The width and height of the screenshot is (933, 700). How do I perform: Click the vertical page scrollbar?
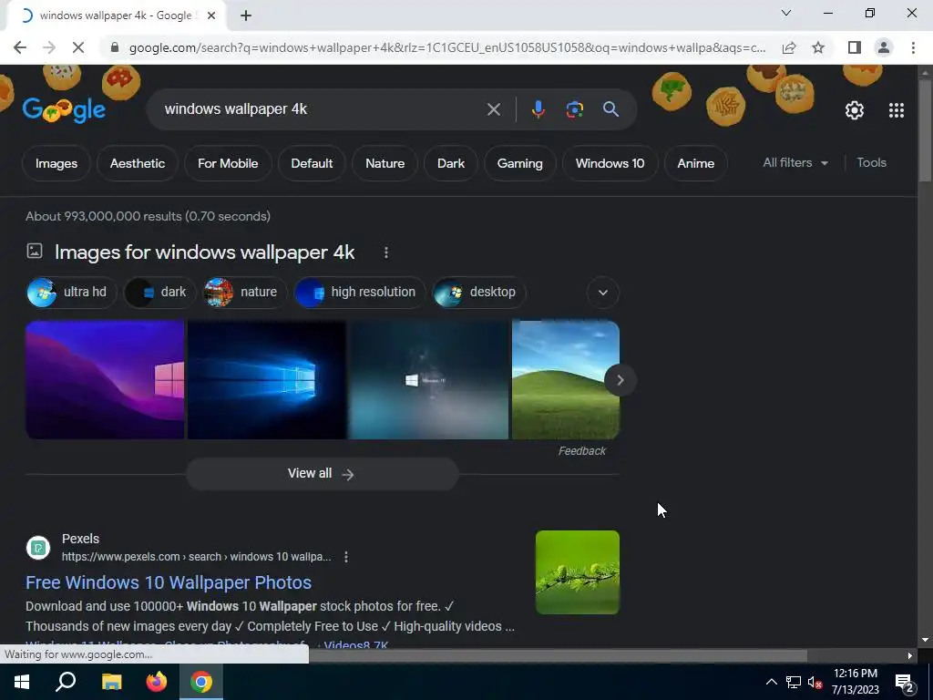point(925,131)
